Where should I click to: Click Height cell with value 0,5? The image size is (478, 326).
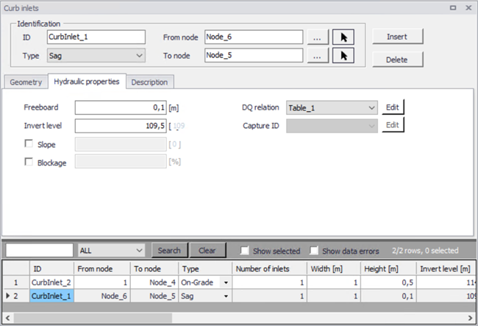pos(388,283)
